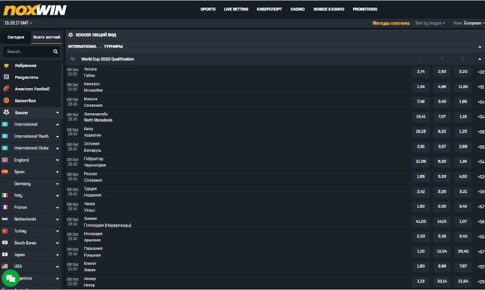Expand the Spain leagues list
485x290 pixels.
[57, 172]
